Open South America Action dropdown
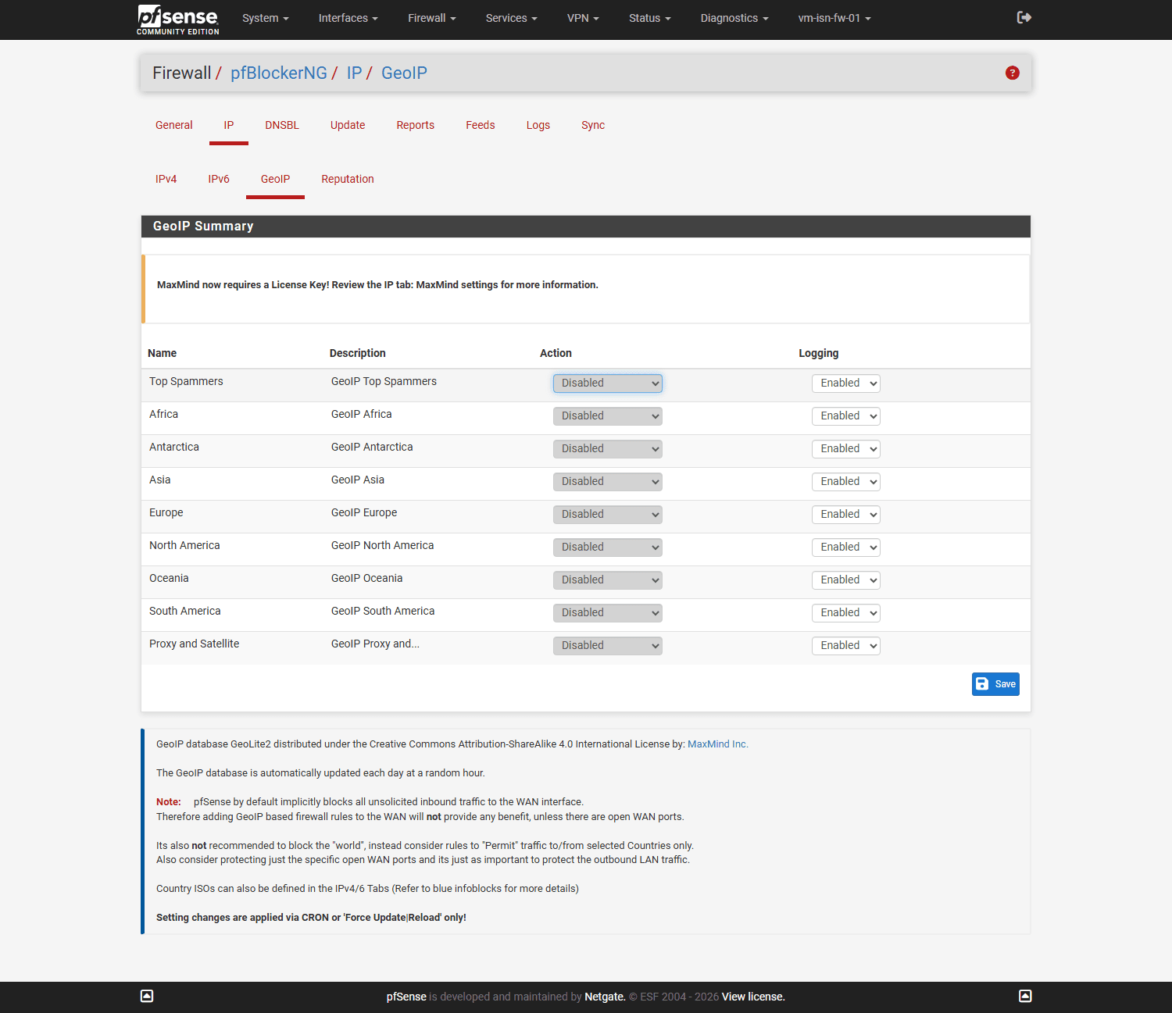1172x1013 pixels. coord(608,613)
